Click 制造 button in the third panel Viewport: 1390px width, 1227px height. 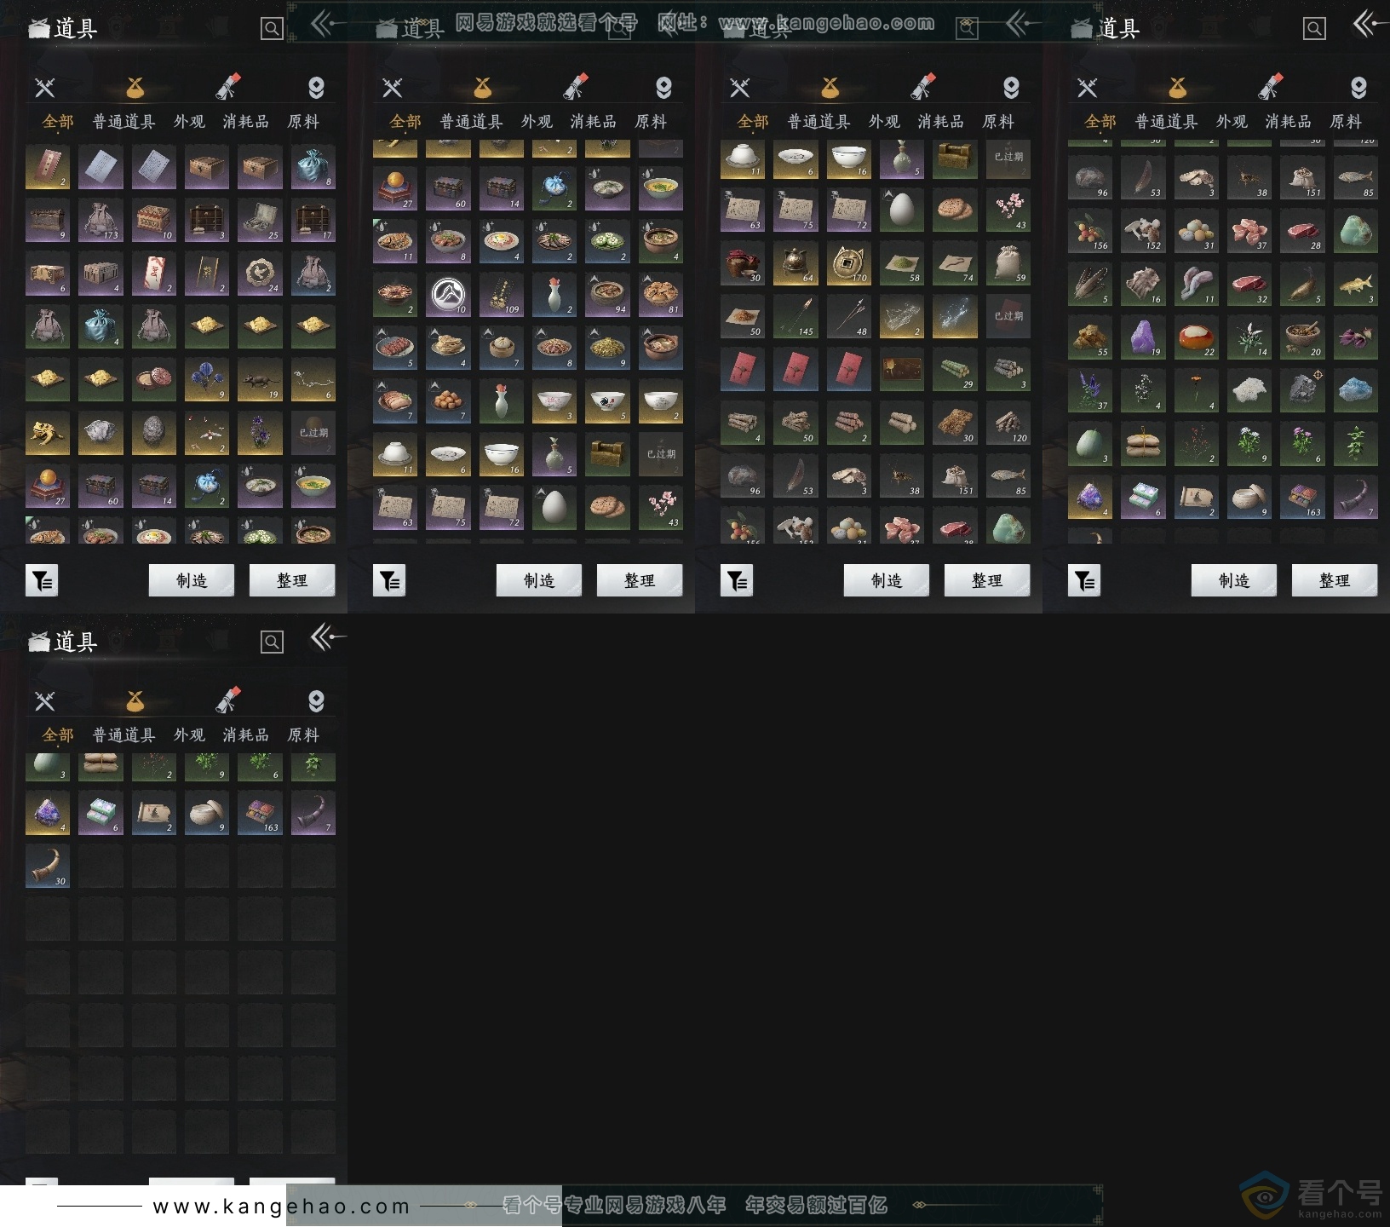[887, 580]
